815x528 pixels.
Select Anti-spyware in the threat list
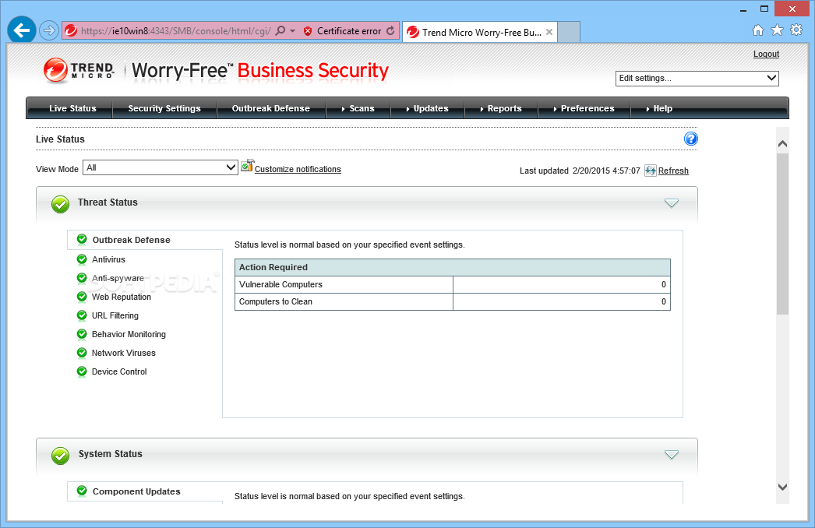point(118,278)
